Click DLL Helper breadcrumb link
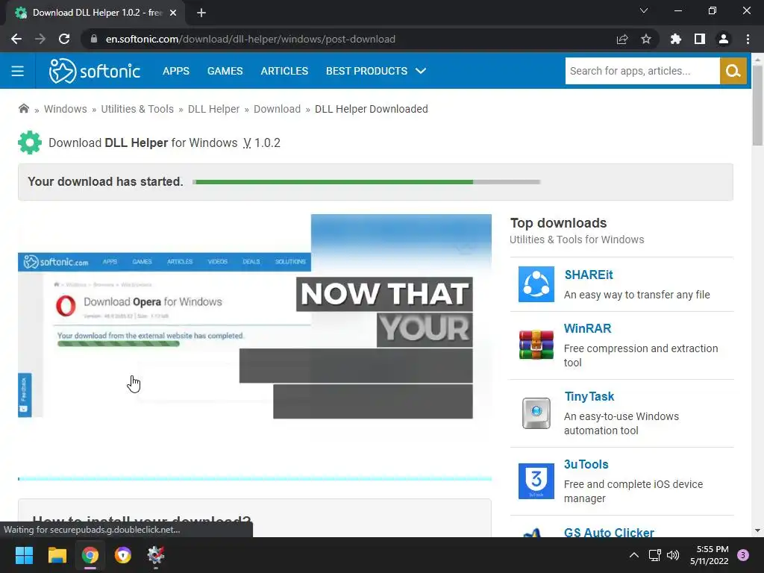This screenshot has width=764, height=573. tap(213, 109)
